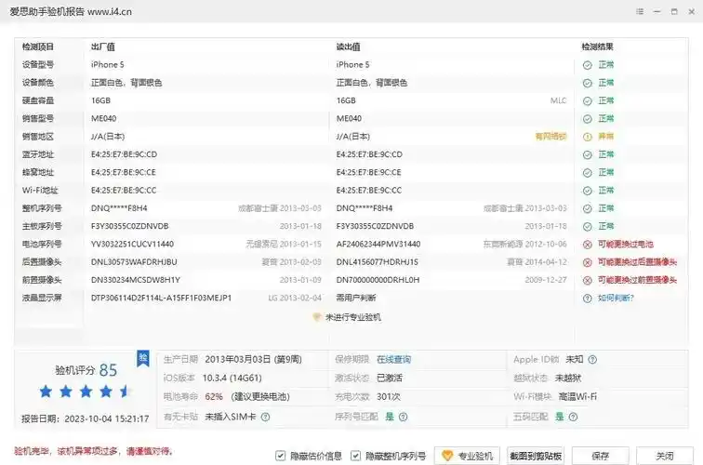This screenshot has height=465, width=703.
Task: Click the red warning 验机完毕 message
Action: coord(93,451)
